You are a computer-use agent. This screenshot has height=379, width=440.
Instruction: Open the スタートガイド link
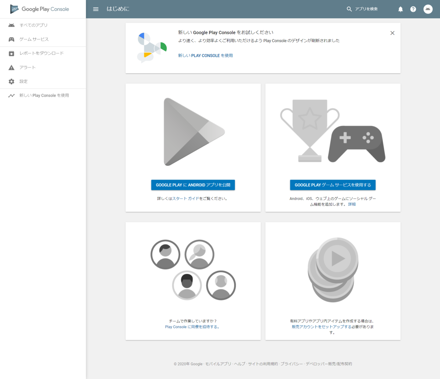point(185,198)
